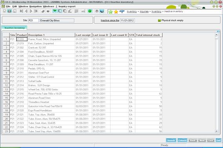This screenshot has height=148, width=223.
Task: Select the Inactive inventory tab
Action: click(x=15, y=28)
